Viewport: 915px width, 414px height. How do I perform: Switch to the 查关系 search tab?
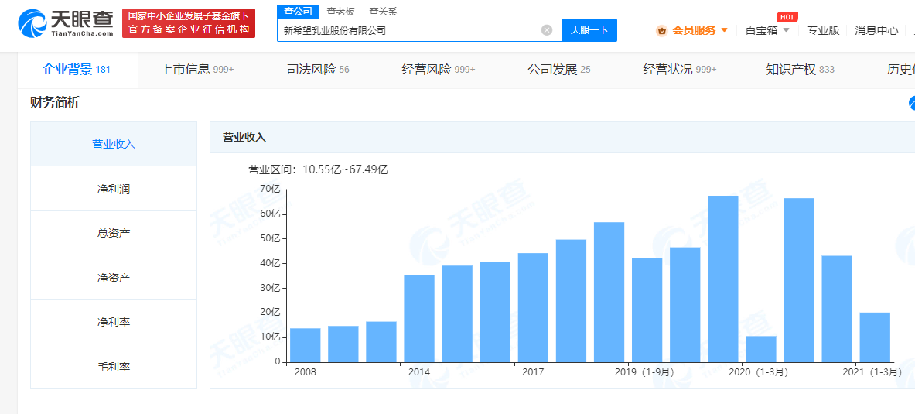click(383, 11)
